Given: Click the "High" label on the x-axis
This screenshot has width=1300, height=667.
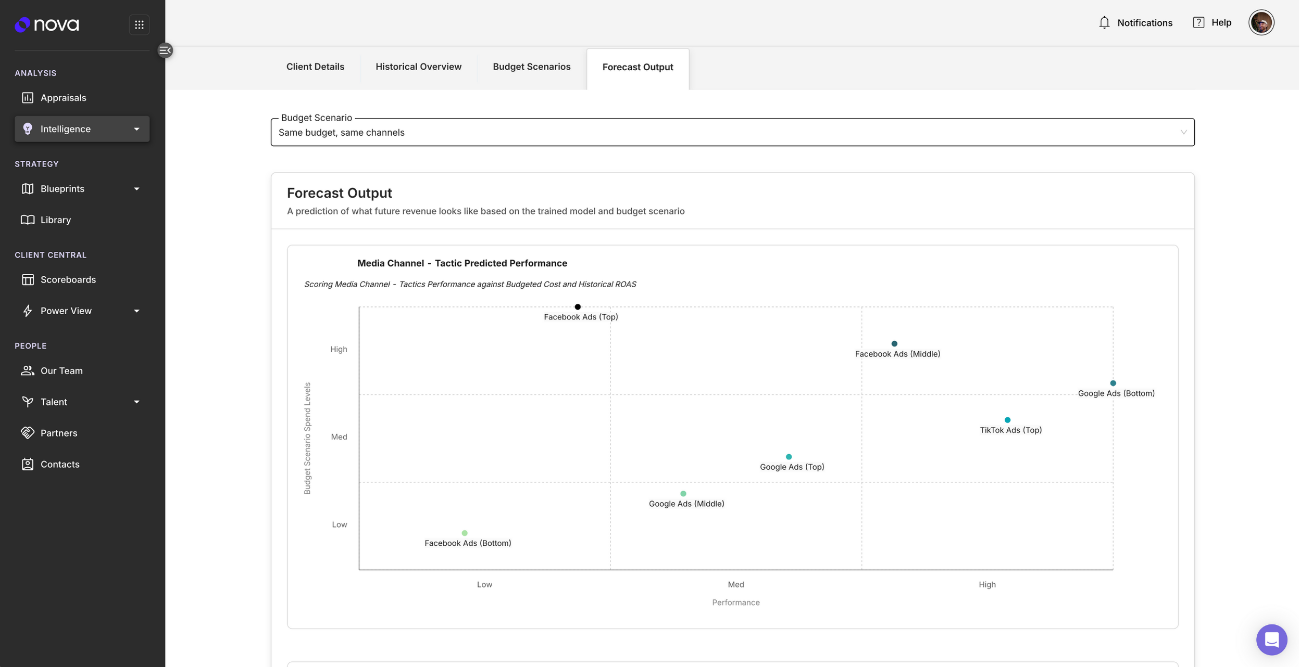Looking at the screenshot, I should [x=987, y=585].
